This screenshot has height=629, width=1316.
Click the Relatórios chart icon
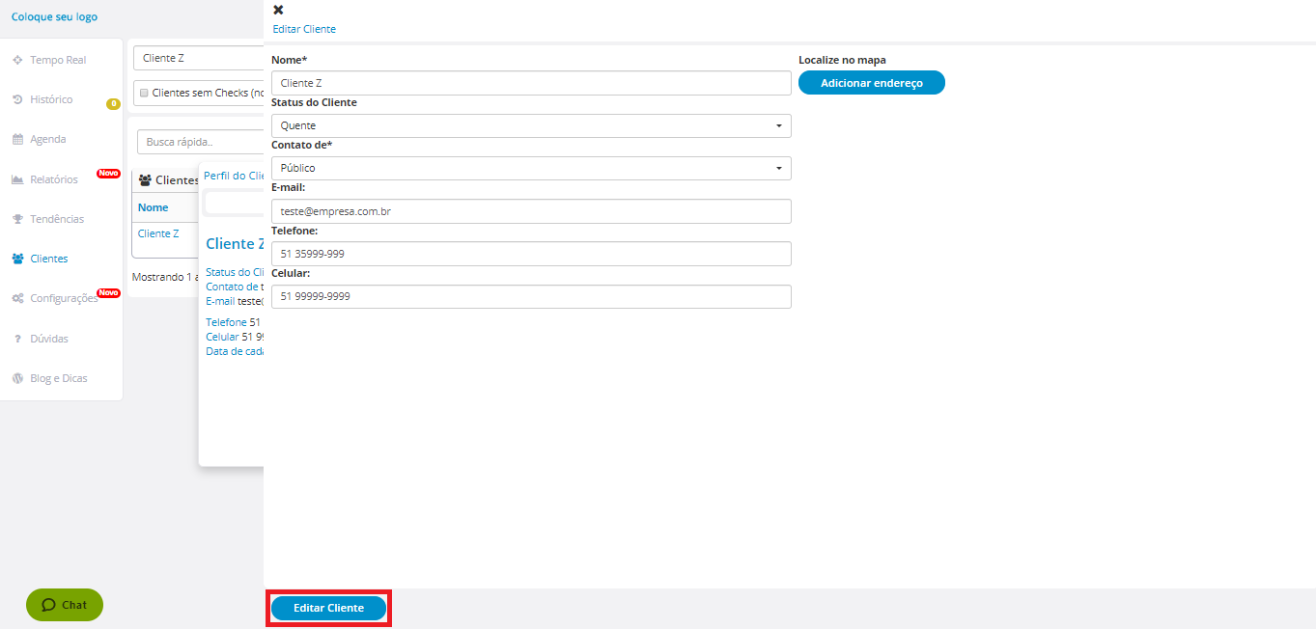click(17, 179)
